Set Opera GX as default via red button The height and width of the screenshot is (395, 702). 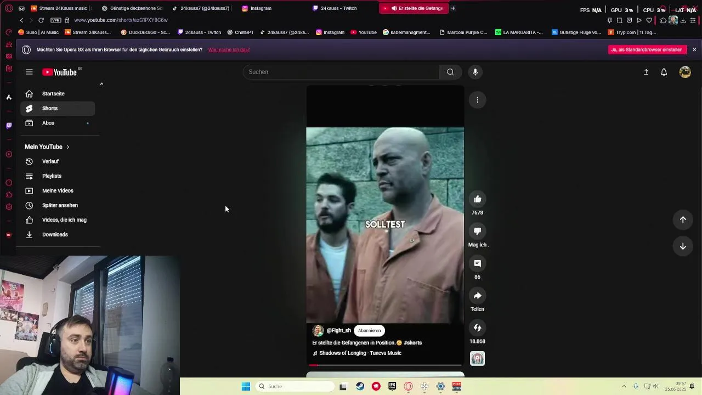[x=647, y=49]
